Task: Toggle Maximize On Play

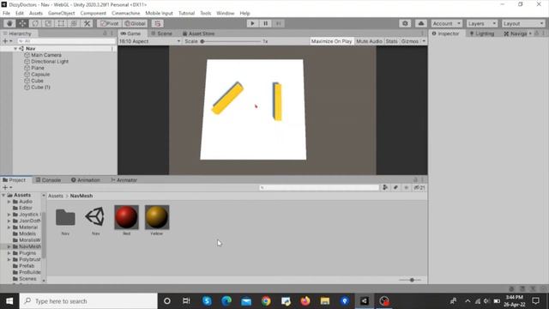Action: (x=331, y=41)
